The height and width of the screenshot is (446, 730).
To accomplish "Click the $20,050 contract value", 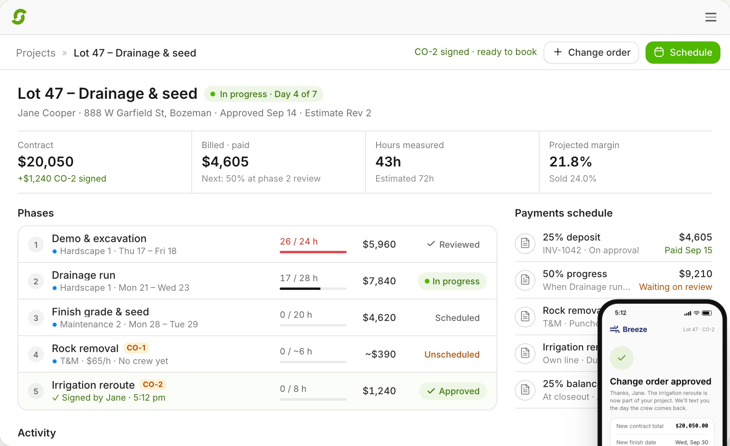I will (46, 162).
